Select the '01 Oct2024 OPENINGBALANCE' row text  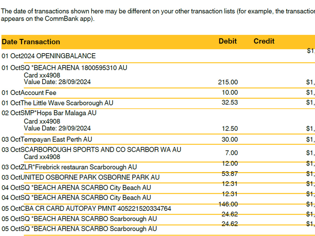coord(49,56)
